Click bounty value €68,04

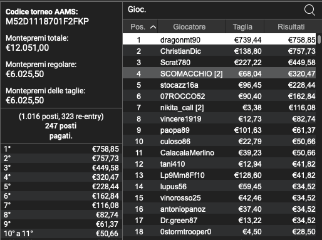click(250, 74)
